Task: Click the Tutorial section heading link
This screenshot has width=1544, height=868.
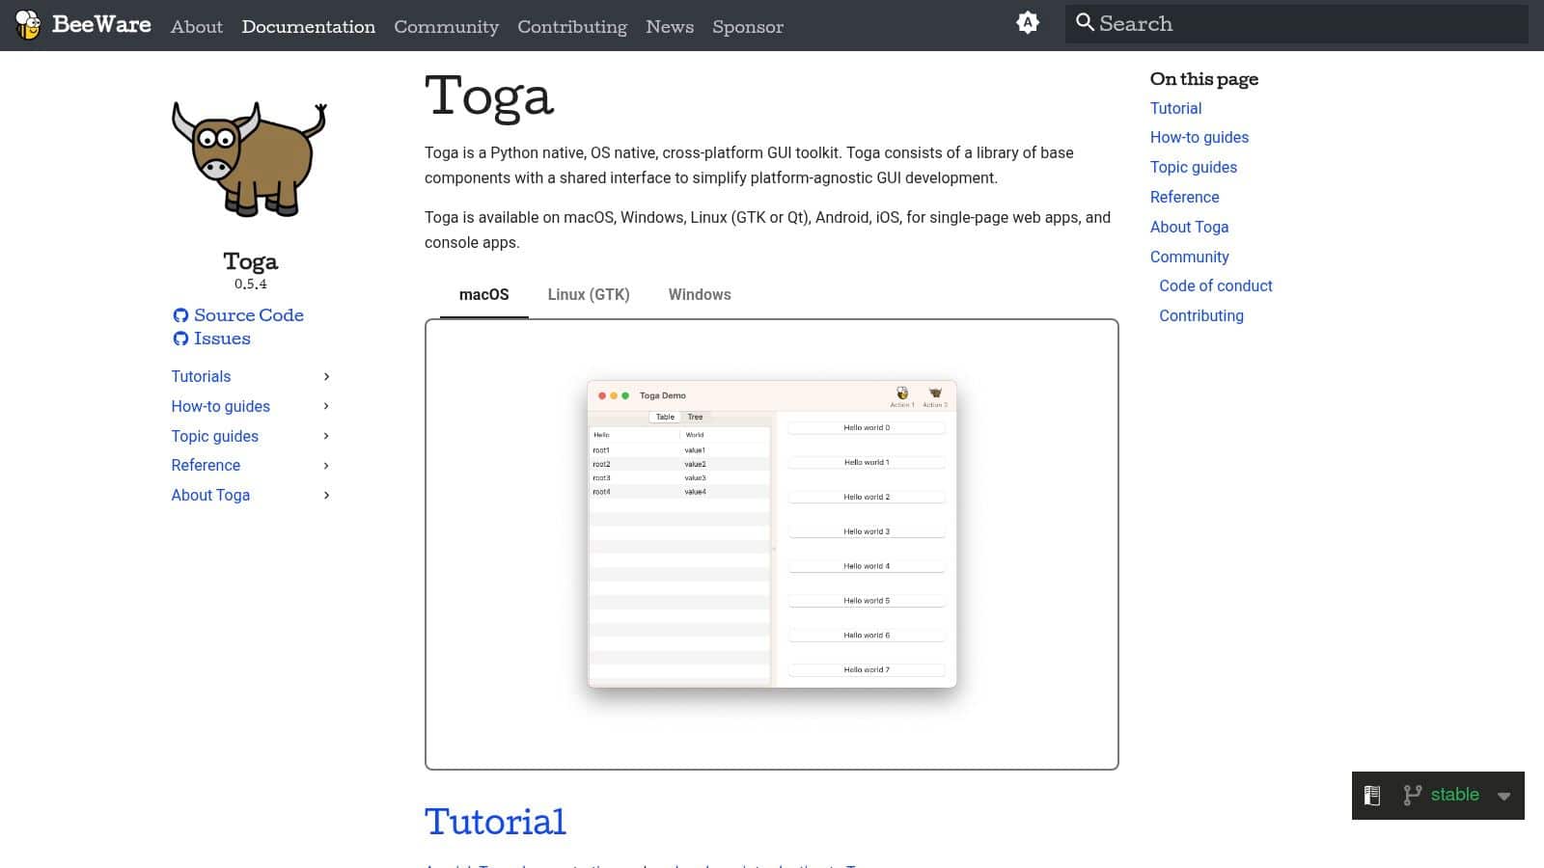Action: [495, 822]
